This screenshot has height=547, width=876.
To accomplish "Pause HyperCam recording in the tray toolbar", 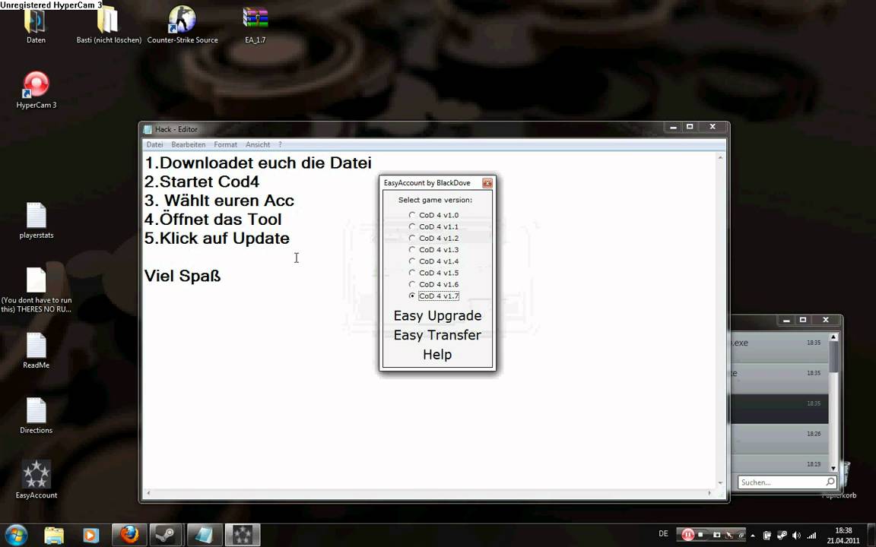I will pyautogui.click(x=687, y=535).
